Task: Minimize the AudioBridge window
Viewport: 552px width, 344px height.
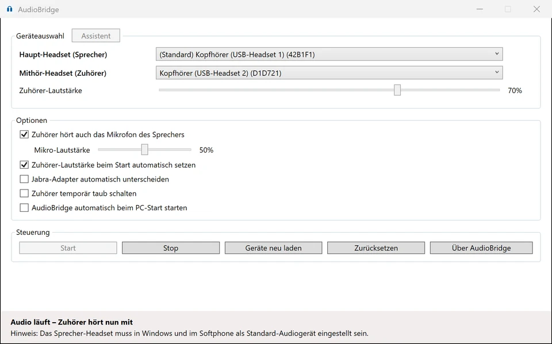Action: click(480, 9)
